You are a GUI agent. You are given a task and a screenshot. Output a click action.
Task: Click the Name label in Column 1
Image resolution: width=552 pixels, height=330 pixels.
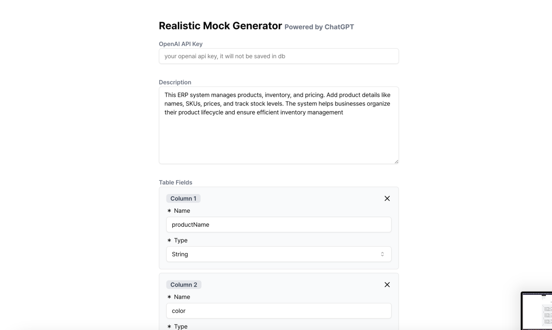point(182,211)
